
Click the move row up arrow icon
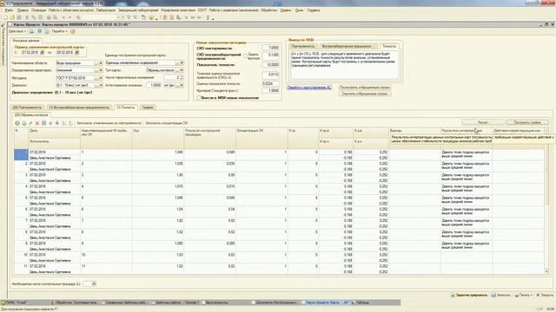click(x=50, y=123)
